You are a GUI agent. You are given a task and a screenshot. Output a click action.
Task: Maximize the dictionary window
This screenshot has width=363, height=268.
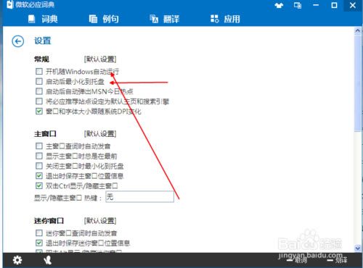point(334,5)
